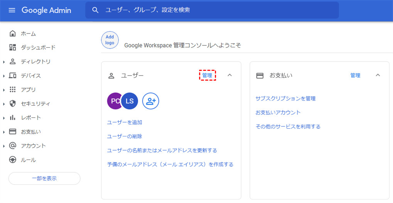This screenshot has height=203, width=393.
Task: Click the ルール steering wheel icon
Action: tap(12, 160)
